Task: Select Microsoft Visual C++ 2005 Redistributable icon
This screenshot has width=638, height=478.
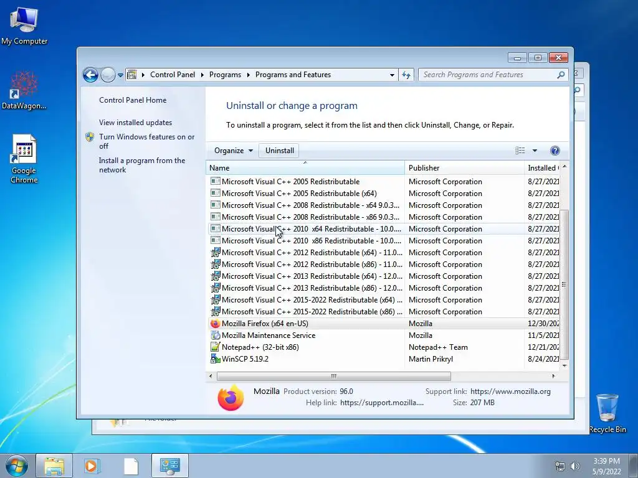Action: pyautogui.click(x=215, y=181)
